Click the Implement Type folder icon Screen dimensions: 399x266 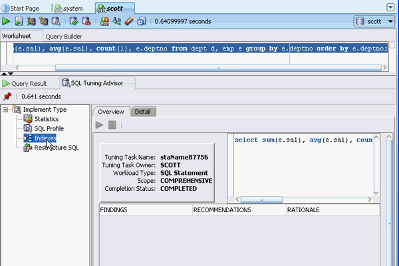17,110
